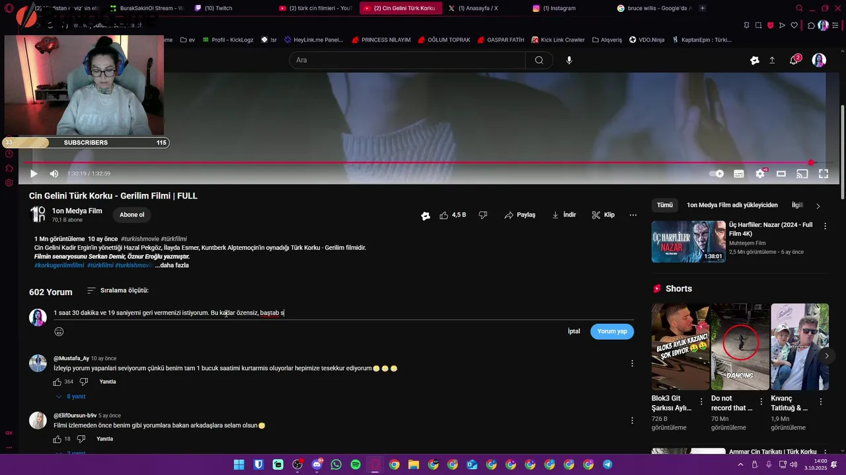Open the Kick Link Crawler bookmark
Screen dimensions: 846x475
(x=558, y=40)
